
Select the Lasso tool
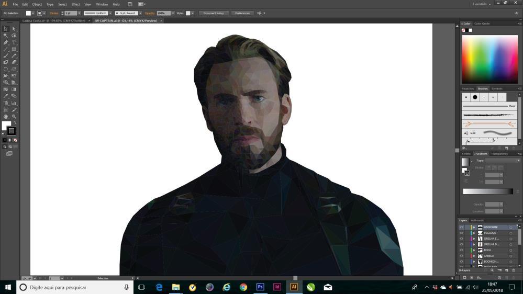pos(14,36)
